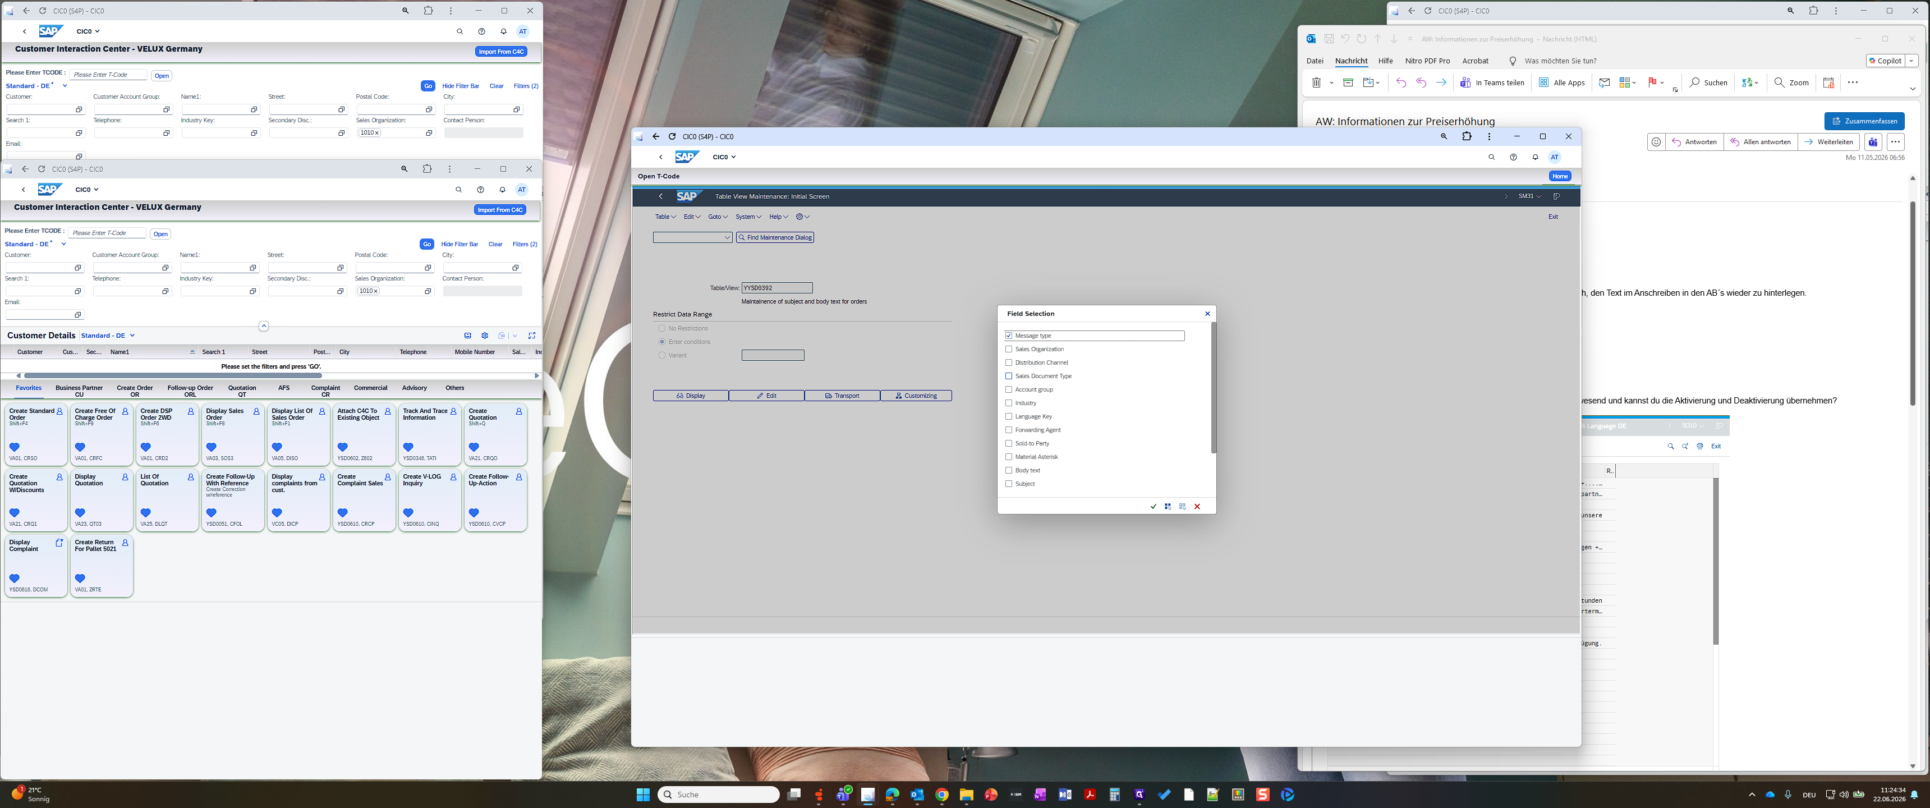Open Standard - DE variant dropdown in Customer Details
The image size is (1930, 808).
(132, 336)
